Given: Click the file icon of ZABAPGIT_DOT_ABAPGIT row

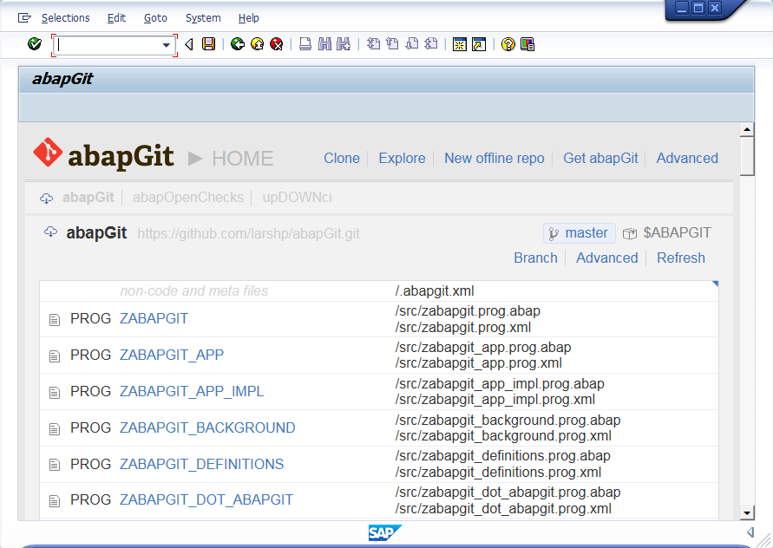Looking at the screenshot, I should (x=55, y=501).
